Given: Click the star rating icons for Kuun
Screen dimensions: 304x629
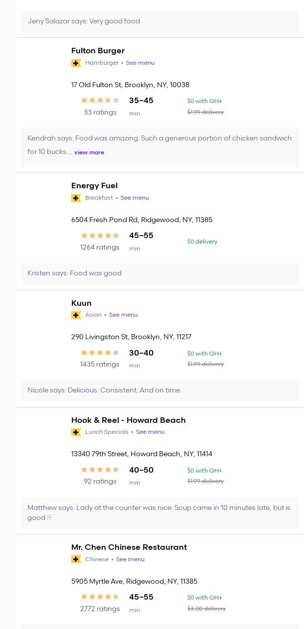Looking at the screenshot, I should 100,353.
